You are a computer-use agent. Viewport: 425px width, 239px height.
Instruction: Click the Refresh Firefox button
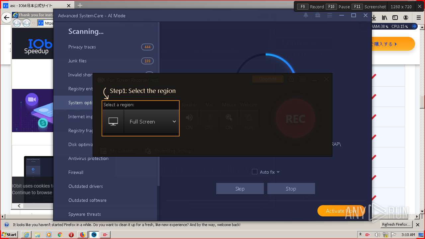tap(396, 224)
